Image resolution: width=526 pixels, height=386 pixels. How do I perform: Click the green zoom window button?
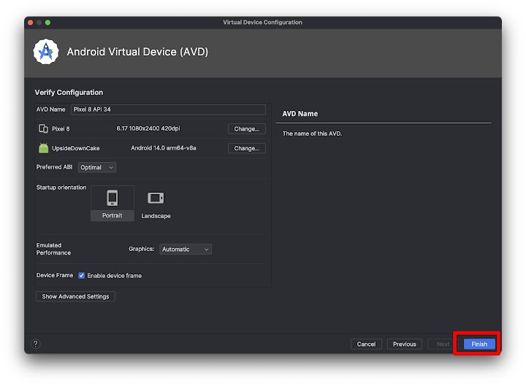coord(48,23)
